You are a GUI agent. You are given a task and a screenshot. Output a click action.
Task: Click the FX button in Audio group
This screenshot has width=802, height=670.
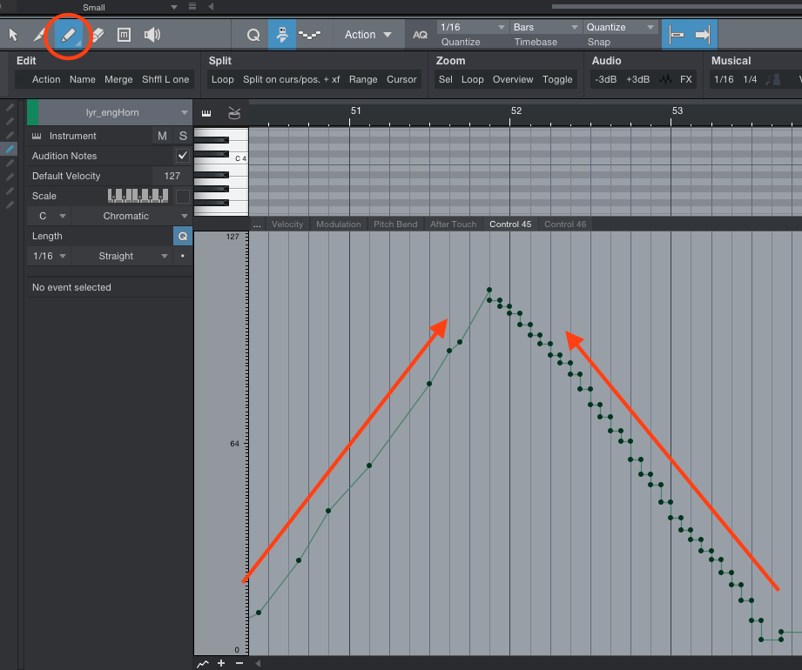(686, 79)
